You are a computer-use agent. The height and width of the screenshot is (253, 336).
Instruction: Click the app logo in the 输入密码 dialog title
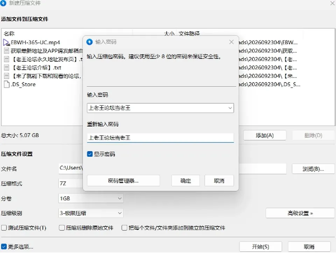pyautogui.click(x=89, y=42)
